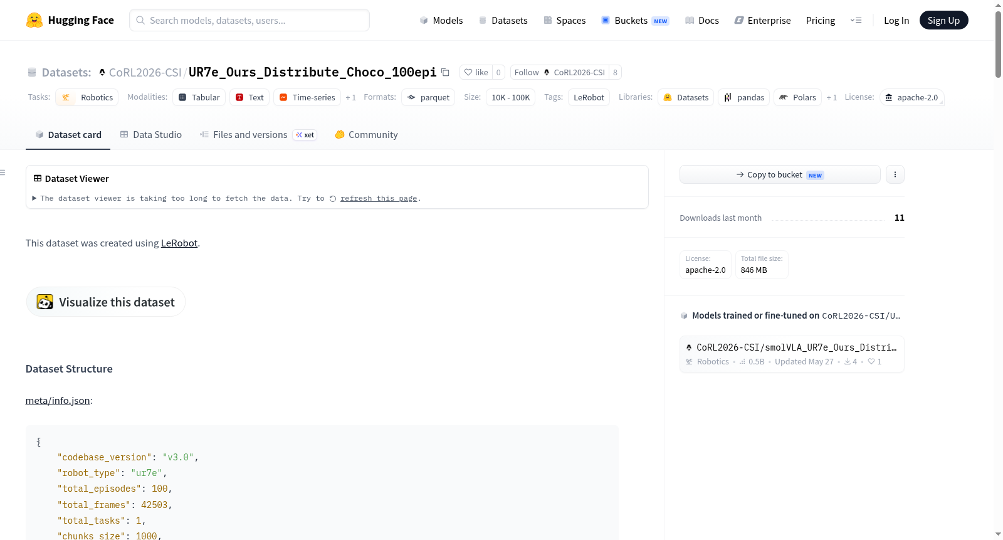
Task: Click the left sidebar table-of-contents icon
Action: (3, 172)
